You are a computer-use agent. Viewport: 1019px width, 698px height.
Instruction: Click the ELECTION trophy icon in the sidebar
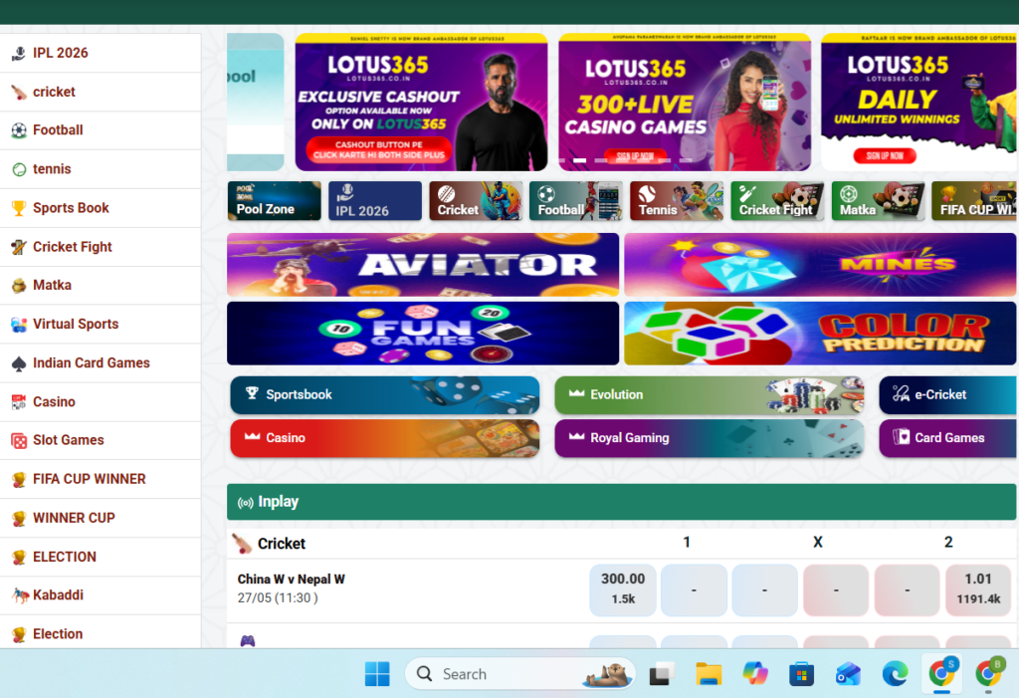pyautogui.click(x=19, y=558)
